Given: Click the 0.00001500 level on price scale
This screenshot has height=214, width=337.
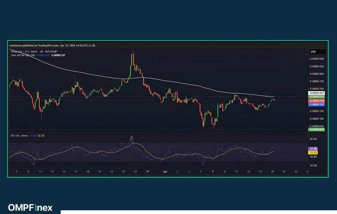Looking at the screenshot, I should (x=317, y=59).
